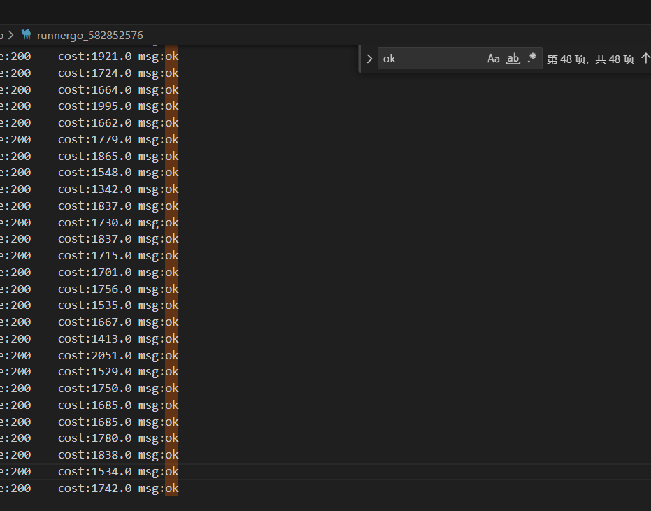Viewport: 651px width, 511px height.
Task: Go to previous match arrow
Action: pos(645,59)
